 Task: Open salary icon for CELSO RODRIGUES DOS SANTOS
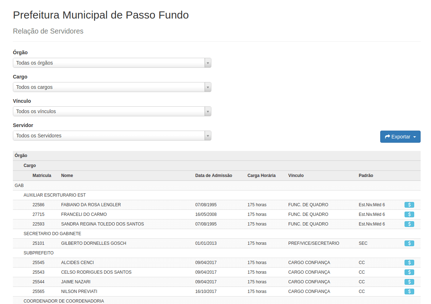(x=409, y=272)
